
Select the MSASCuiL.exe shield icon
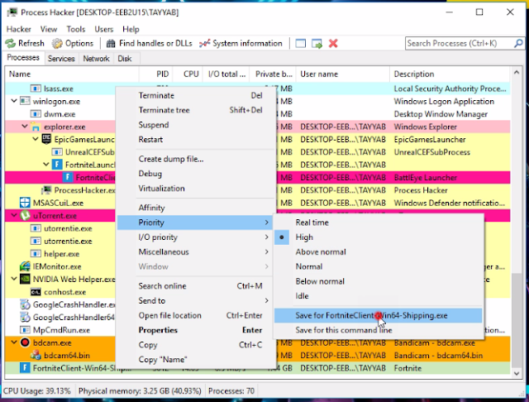click(x=25, y=203)
